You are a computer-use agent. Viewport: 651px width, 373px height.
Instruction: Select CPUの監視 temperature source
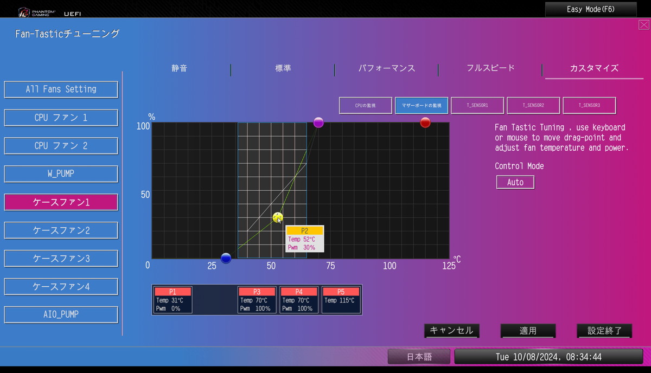pyautogui.click(x=366, y=105)
